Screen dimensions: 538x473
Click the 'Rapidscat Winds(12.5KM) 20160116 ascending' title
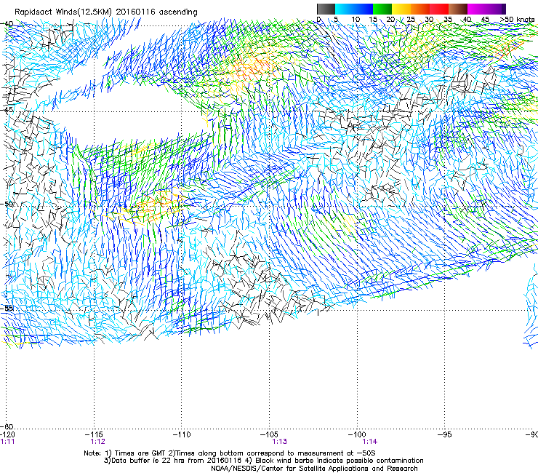tap(106, 12)
